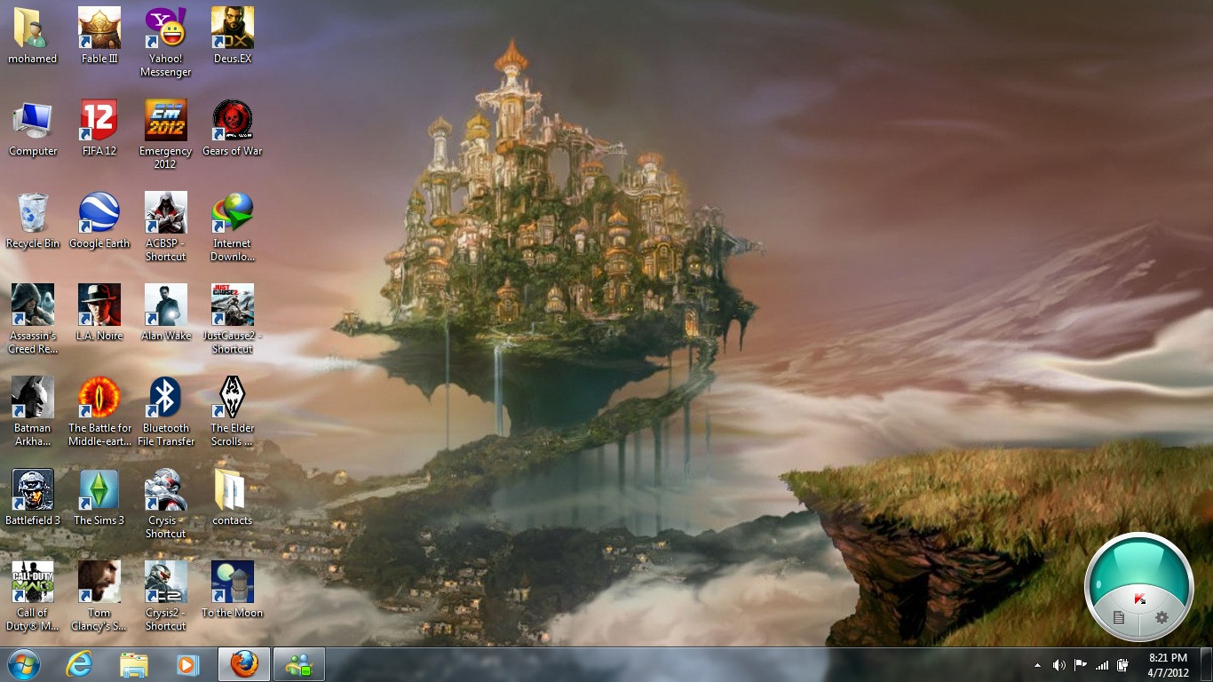
Task: Select the Battlefield 3 icon
Action: pos(33,497)
